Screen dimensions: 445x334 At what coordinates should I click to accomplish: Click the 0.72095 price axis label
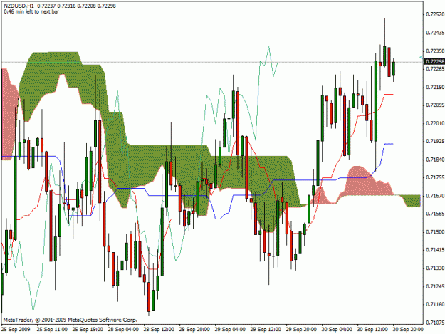pyautogui.click(x=435, y=105)
